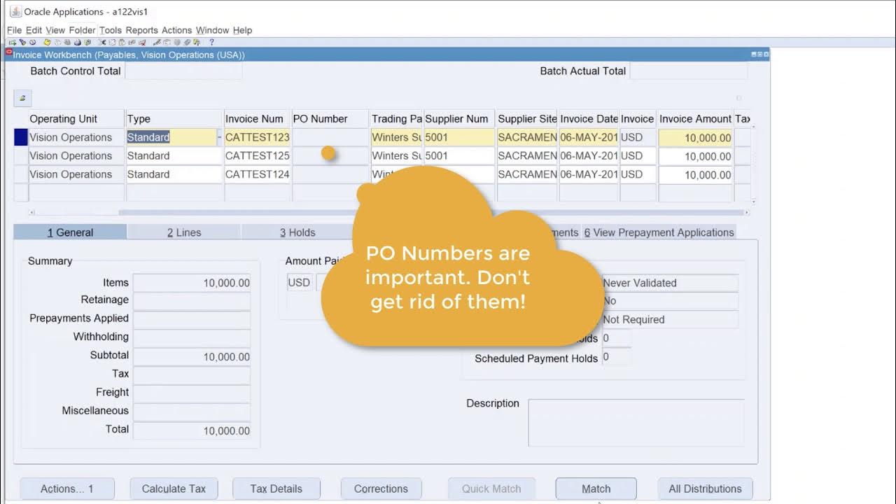This screenshot has width=896, height=504.
Task: Click the Corrections button
Action: tap(381, 489)
